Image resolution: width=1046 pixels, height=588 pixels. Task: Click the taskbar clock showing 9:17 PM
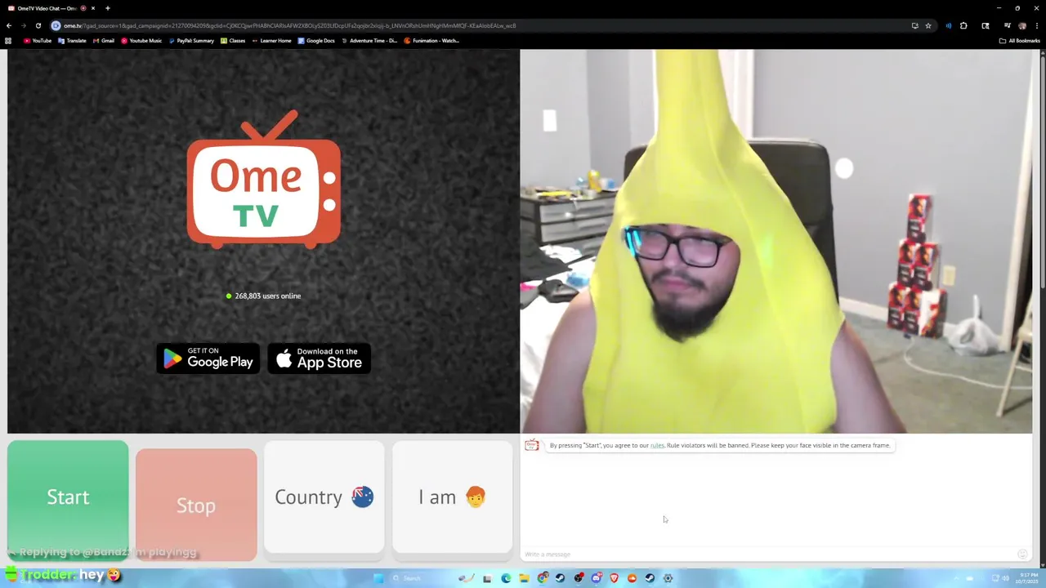[x=1027, y=578]
